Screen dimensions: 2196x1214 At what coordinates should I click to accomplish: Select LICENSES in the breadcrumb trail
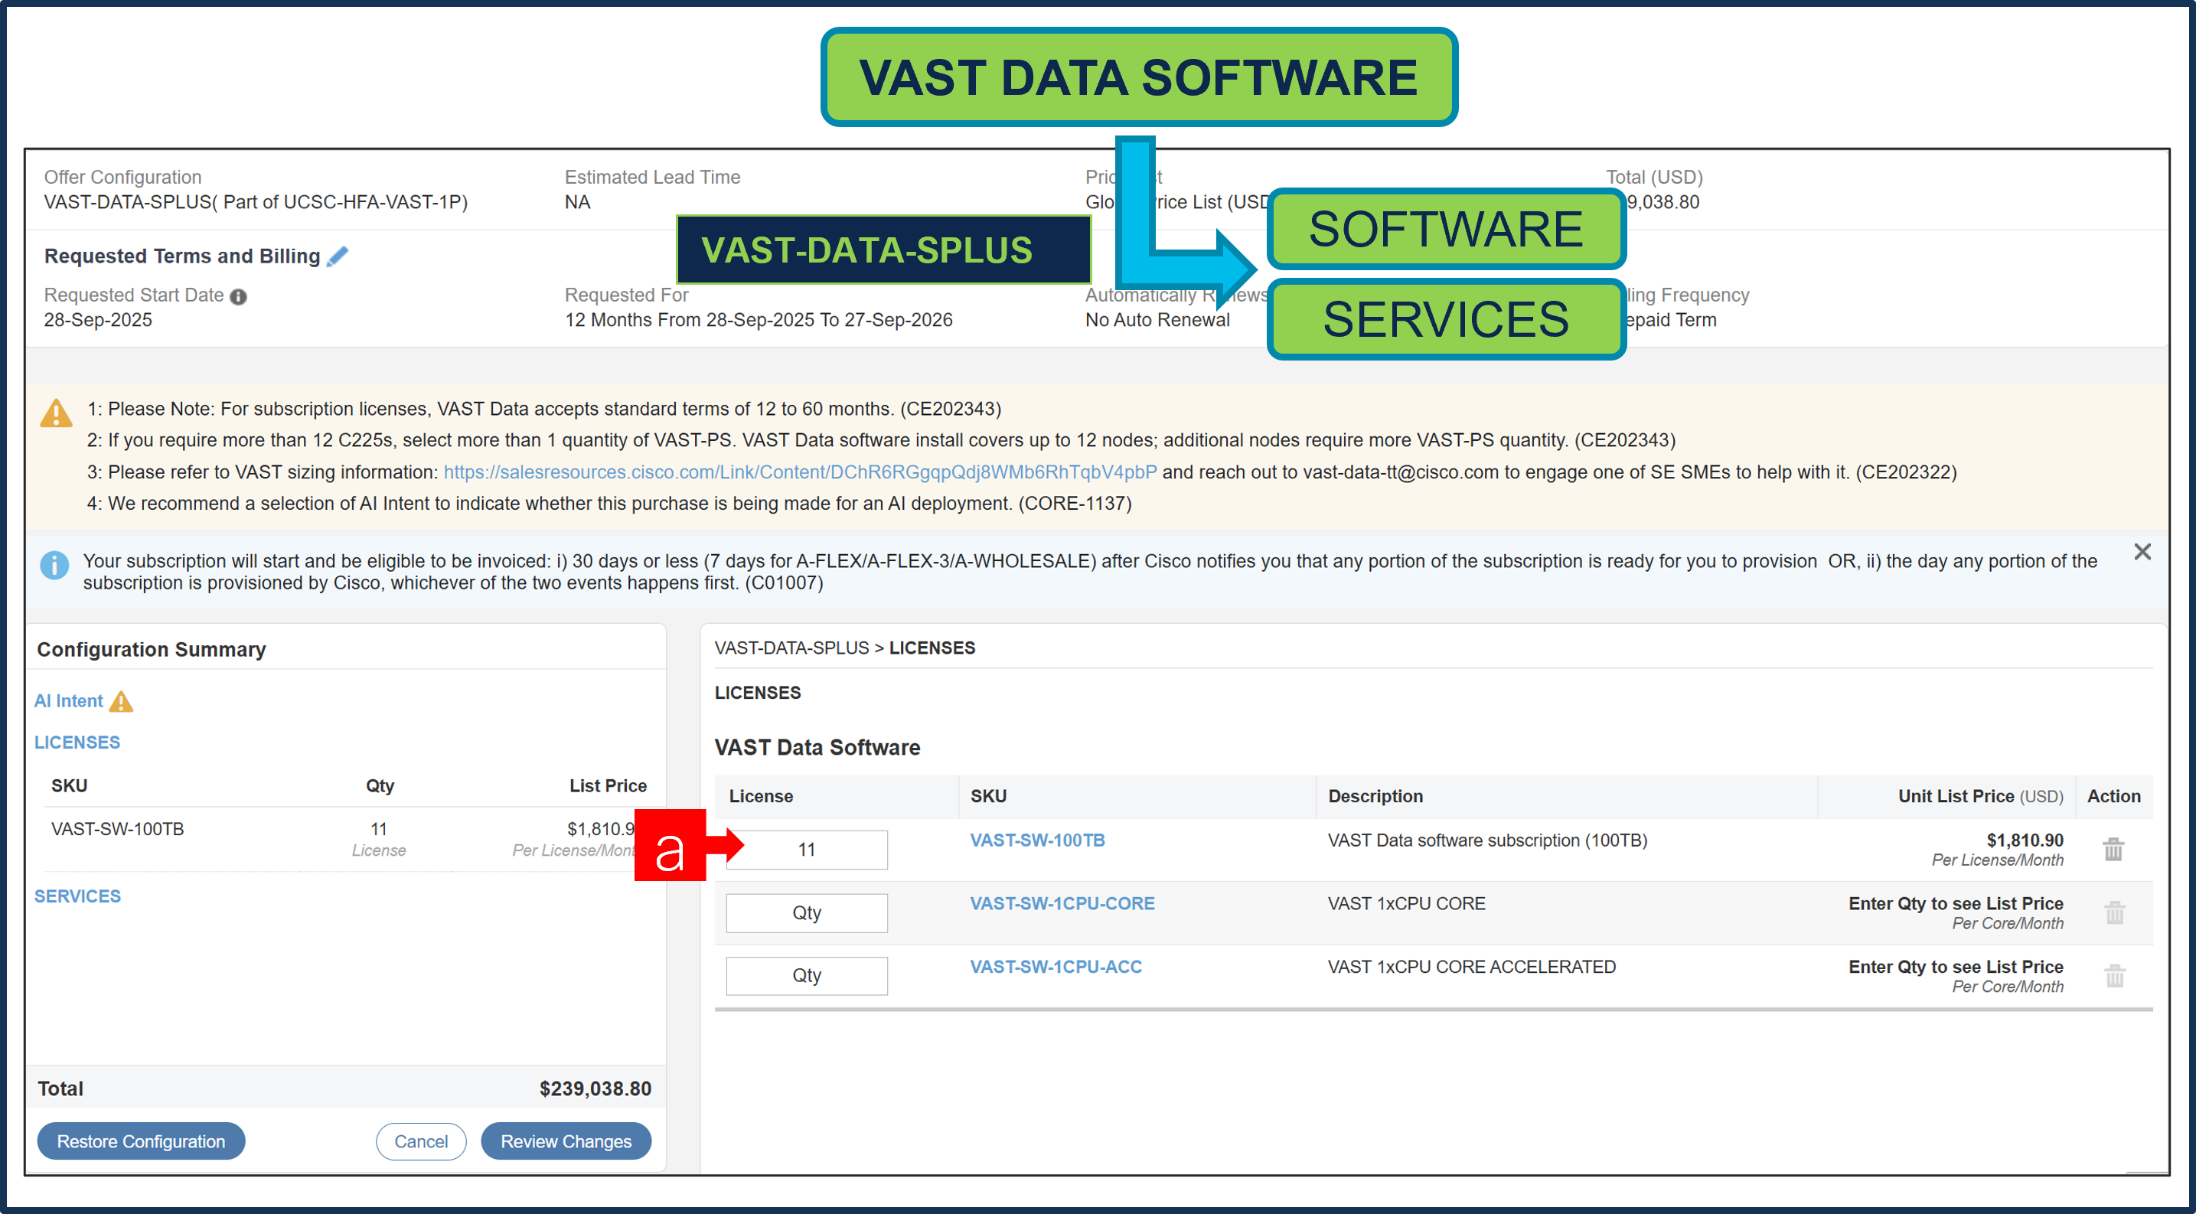pyautogui.click(x=932, y=647)
